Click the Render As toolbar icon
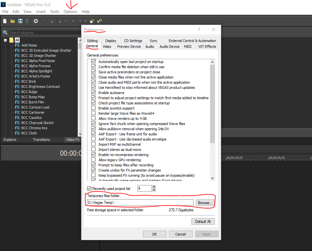 pos(28,21)
